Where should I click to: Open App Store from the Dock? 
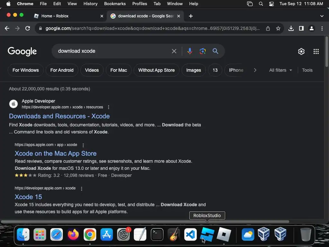point(107,234)
